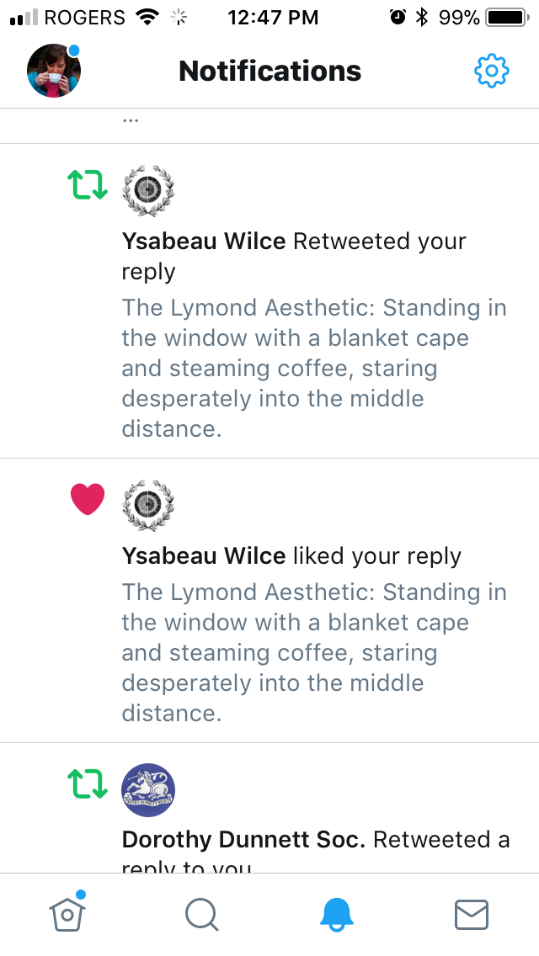Open the Messages envelope tab
This screenshot has width=539, height=956.
tap(472, 915)
